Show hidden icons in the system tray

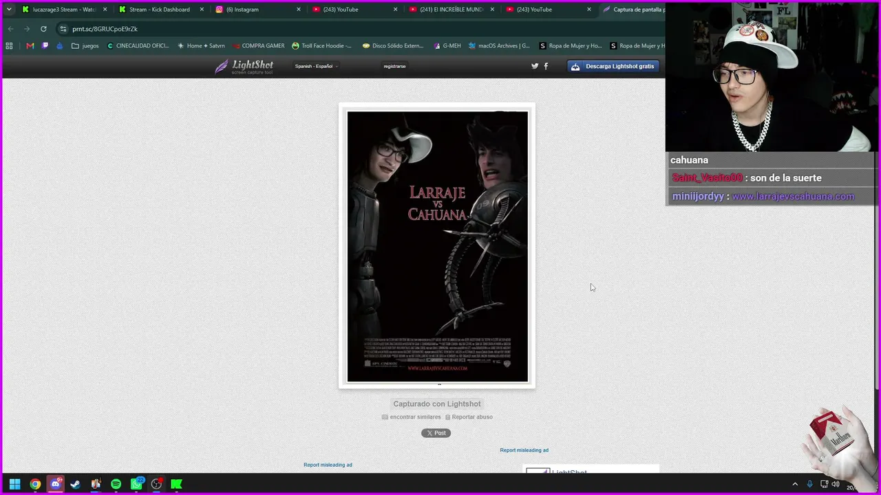795,484
